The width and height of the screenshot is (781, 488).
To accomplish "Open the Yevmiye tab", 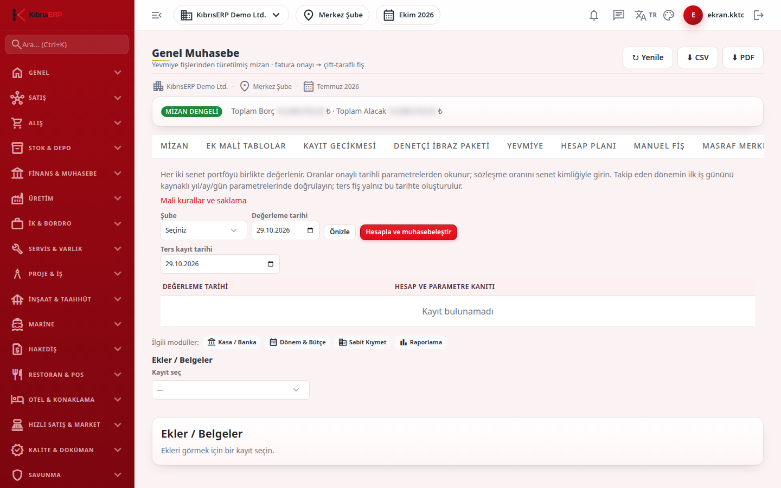I will pyautogui.click(x=525, y=146).
